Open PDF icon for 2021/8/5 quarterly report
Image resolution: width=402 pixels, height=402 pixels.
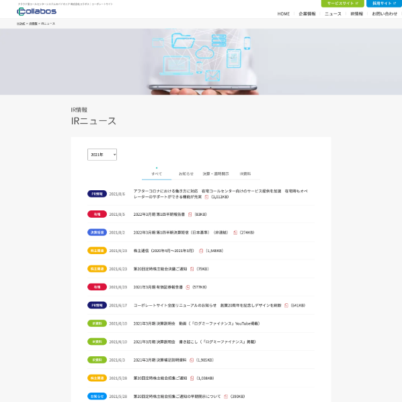click(x=190, y=214)
